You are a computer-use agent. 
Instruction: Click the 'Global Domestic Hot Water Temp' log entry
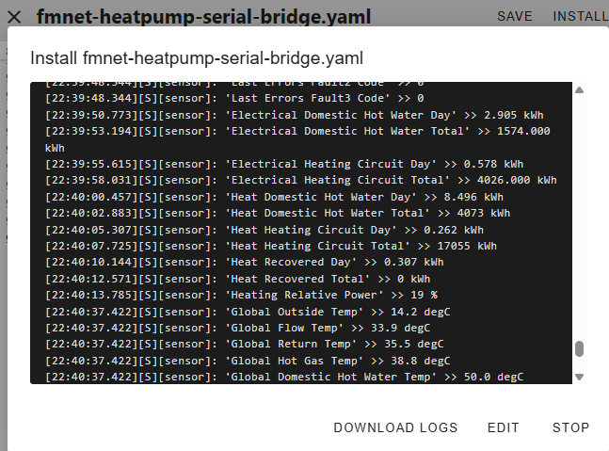[284, 377]
